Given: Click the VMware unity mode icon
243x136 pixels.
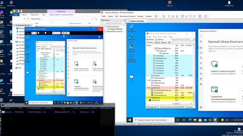Looking at the screenshot, I should 194,16.
